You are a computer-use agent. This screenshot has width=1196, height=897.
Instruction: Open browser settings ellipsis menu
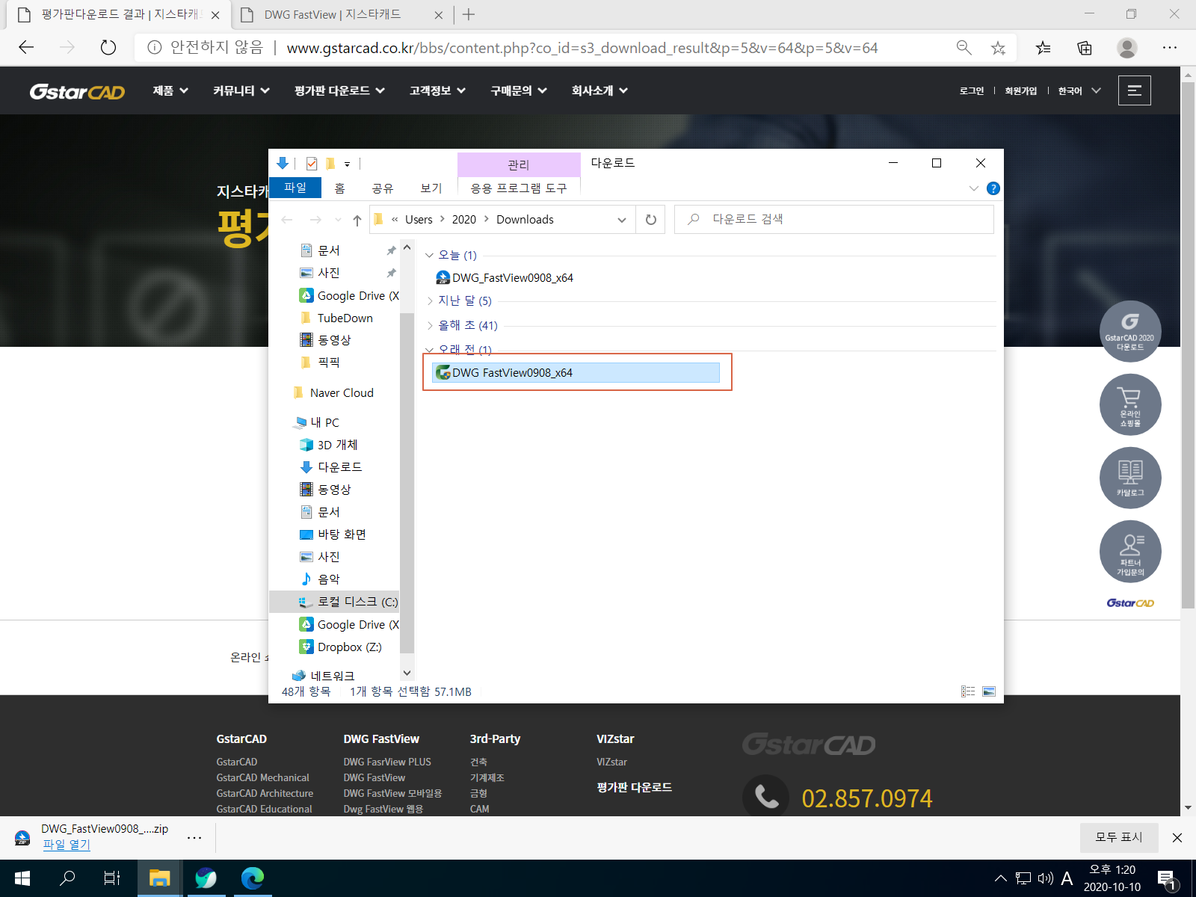pyautogui.click(x=1170, y=48)
